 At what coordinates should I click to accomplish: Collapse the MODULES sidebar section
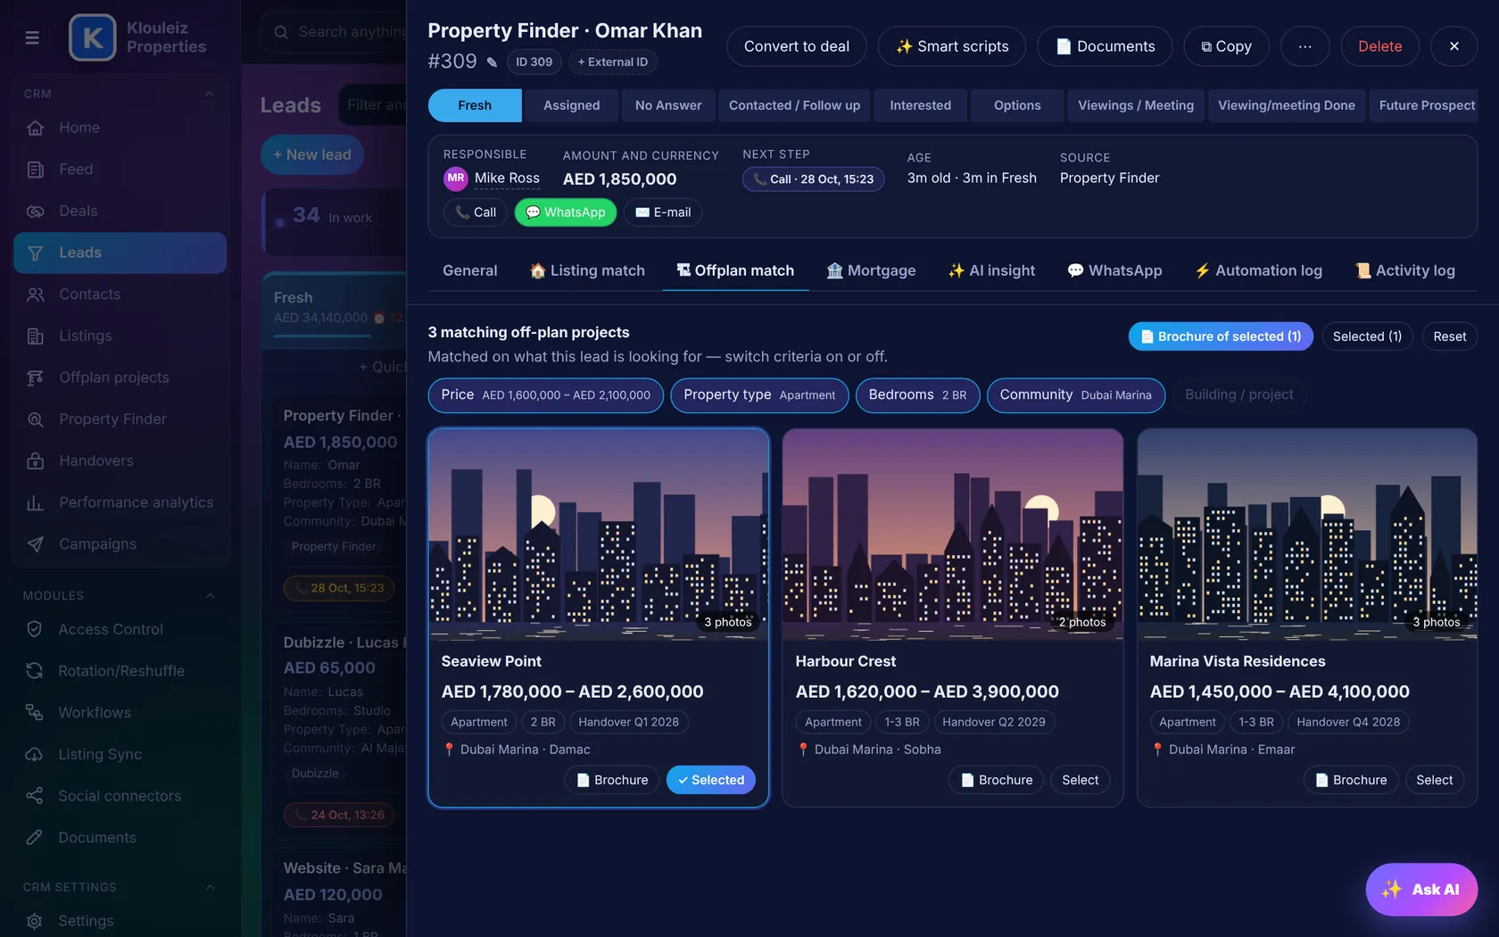[210, 595]
